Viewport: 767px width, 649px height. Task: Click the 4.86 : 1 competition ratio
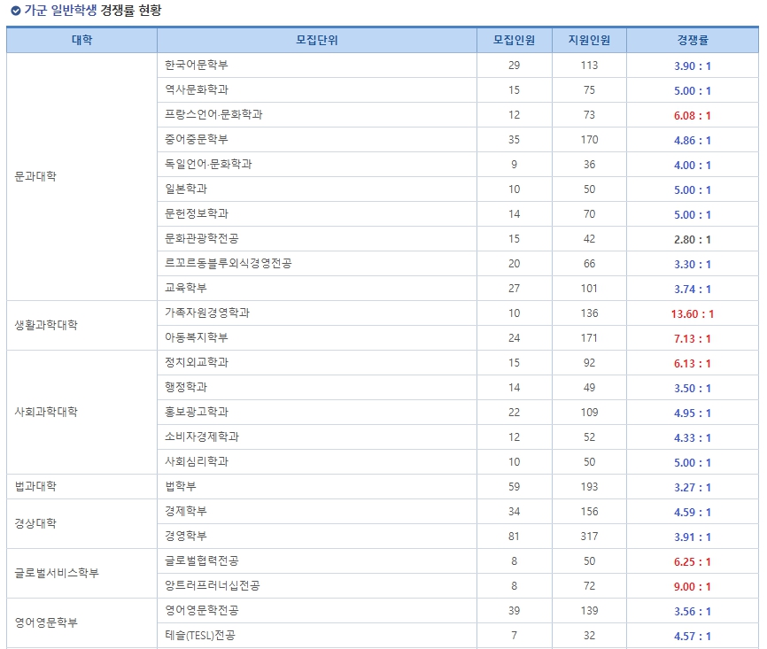693,141
